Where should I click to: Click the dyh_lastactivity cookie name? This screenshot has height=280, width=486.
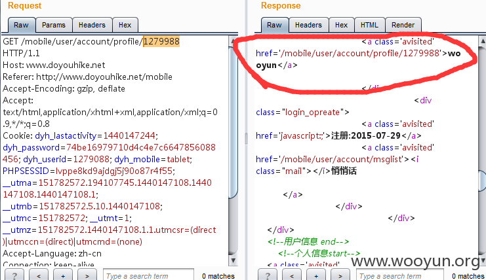pyautogui.click(x=66, y=135)
